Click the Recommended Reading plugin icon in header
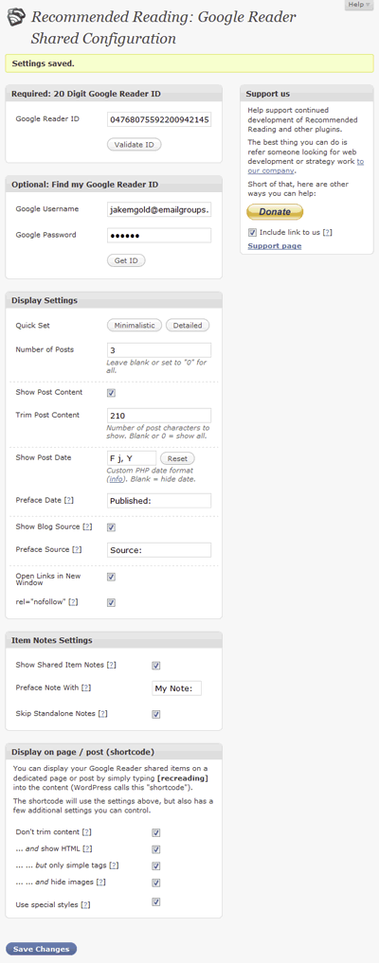379x963 pixels. pyautogui.click(x=16, y=18)
